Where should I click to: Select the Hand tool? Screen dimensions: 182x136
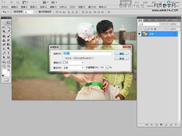click(4, 66)
